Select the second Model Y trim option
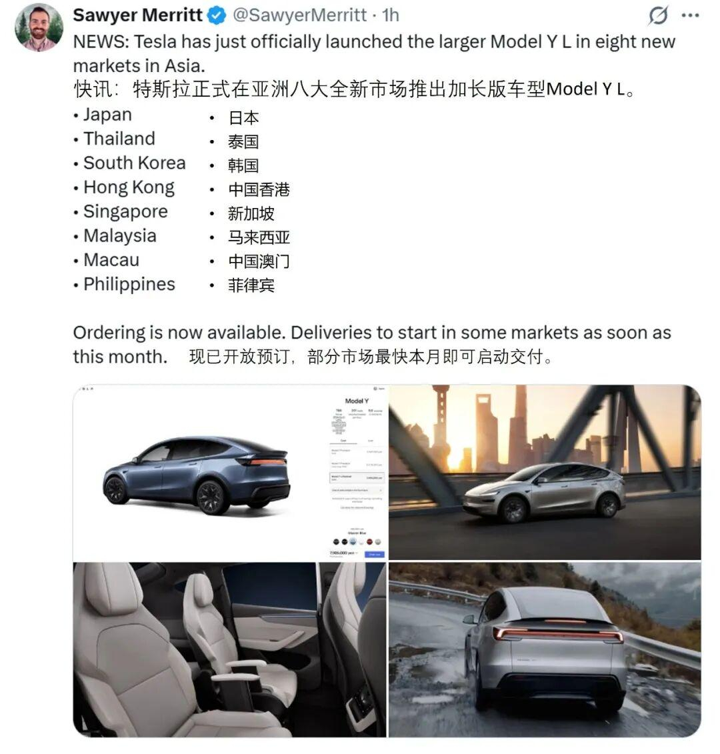The image size is (720, 754). click(357, 465)
